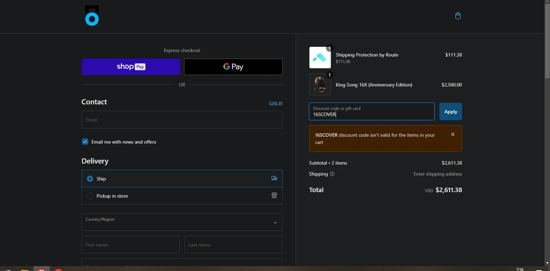Select the Pickup in store option

[182, 196]
